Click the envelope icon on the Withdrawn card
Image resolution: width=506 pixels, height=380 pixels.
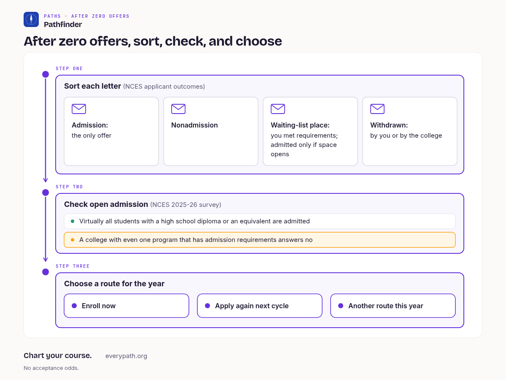click(x=377, y=109)
